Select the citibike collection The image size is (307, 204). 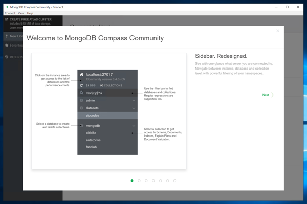tap(91, 133)
